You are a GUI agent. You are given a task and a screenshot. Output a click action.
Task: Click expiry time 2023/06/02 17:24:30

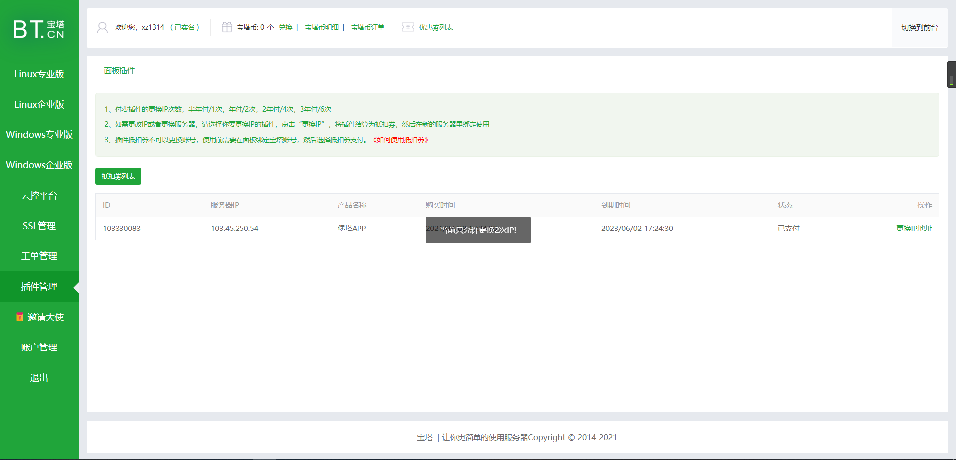[637, 228]
